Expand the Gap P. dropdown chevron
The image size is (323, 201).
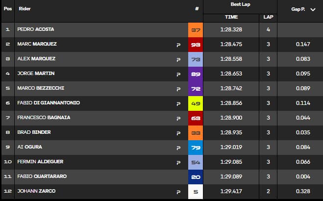(313, 9)
